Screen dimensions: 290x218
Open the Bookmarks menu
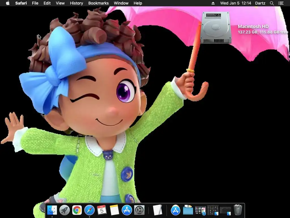tap(98, 3)
